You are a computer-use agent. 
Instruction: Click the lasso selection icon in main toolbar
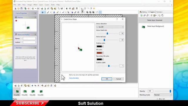click(59, 9)
